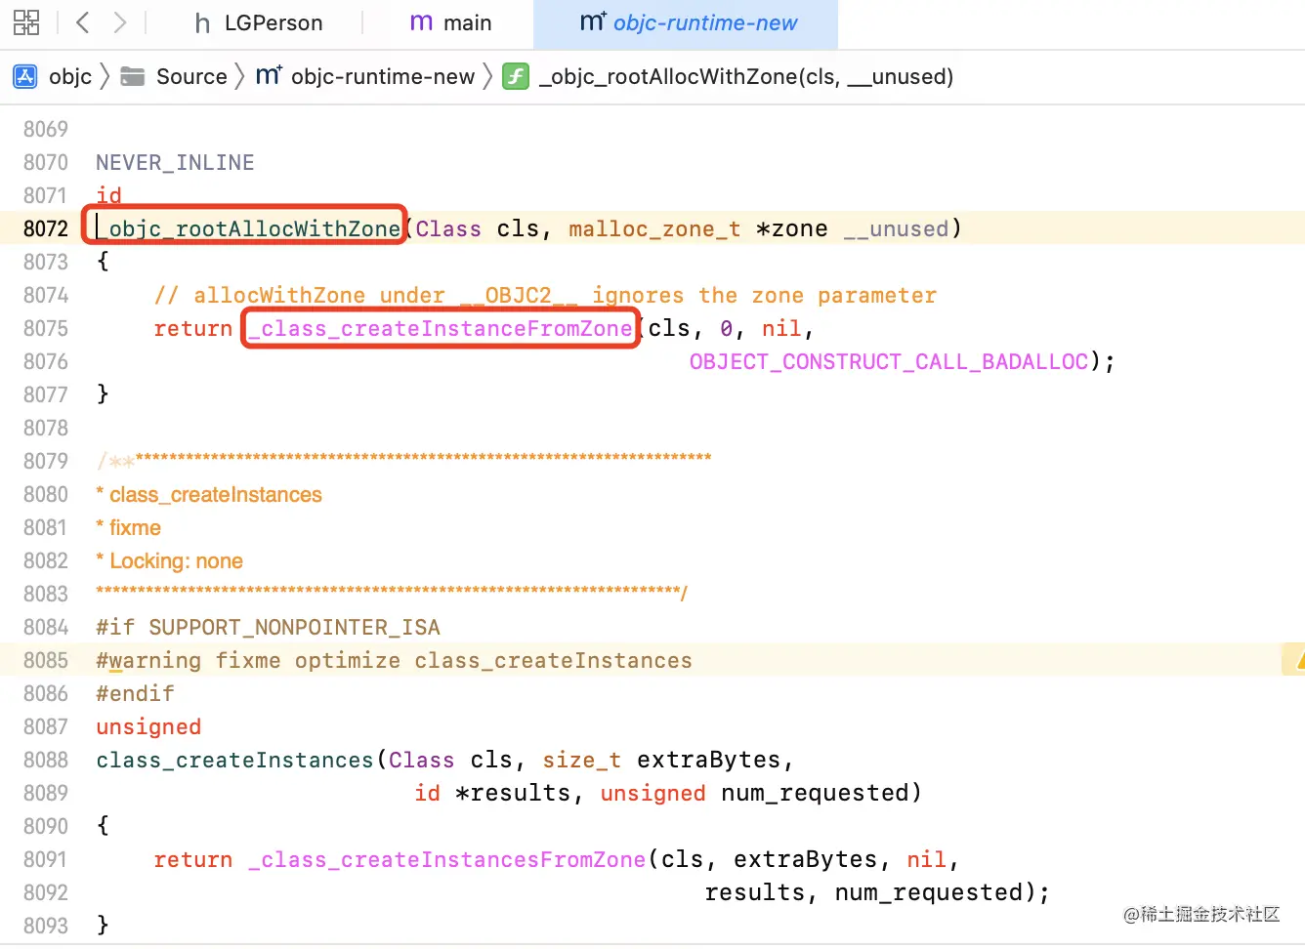Go forward in navigation history
This screenshot has width=1305, height=949.
point(119,22)
